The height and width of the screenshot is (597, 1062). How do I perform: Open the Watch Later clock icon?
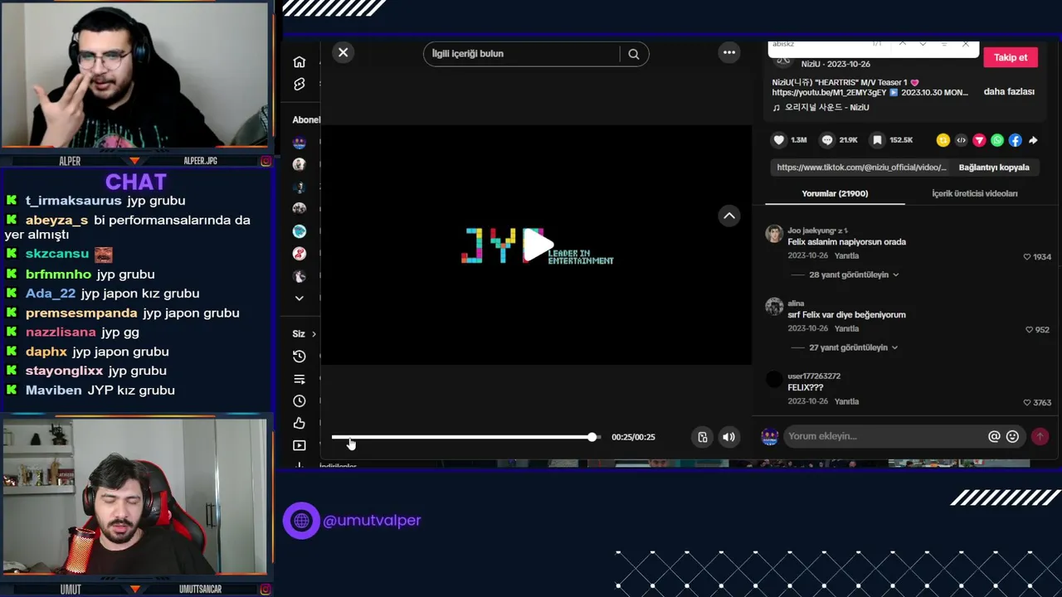click(300, 400)
